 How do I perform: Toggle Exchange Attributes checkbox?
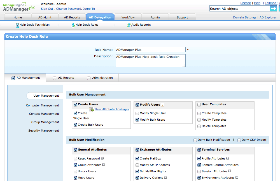point(137,150)
